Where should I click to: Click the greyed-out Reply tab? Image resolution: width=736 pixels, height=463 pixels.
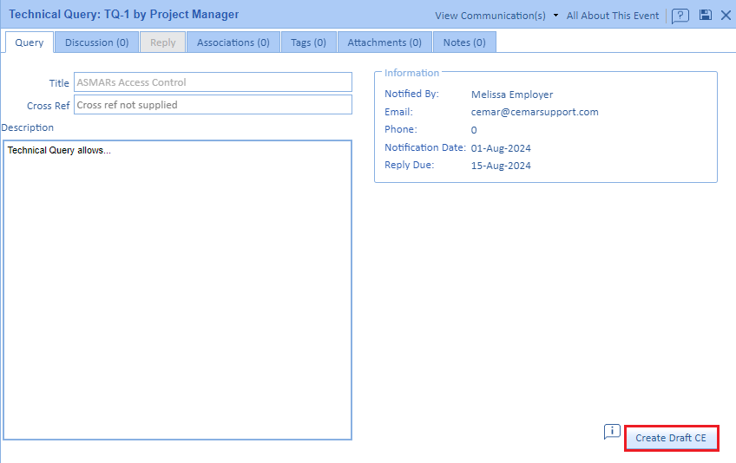162,42
